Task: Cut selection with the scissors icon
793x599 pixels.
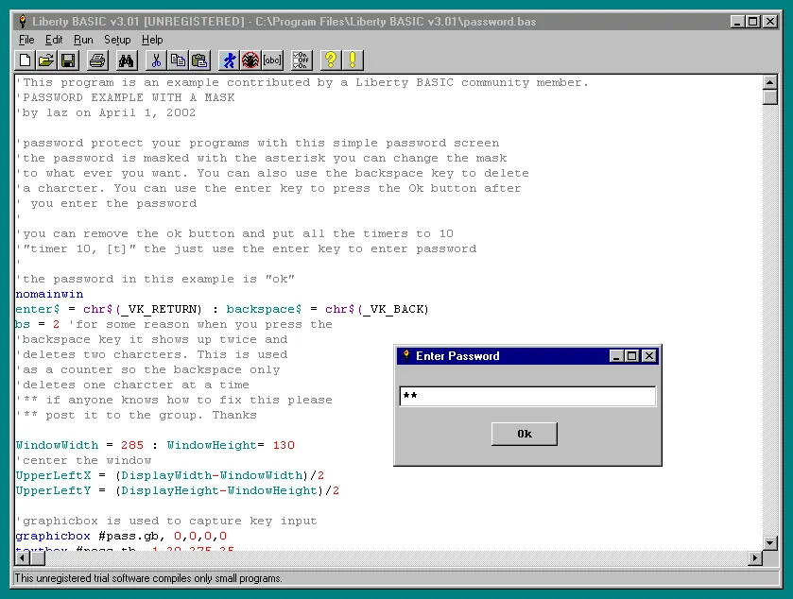Action: [156, 60]
